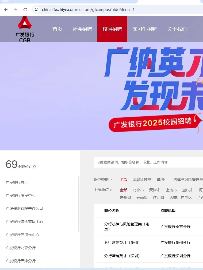This screenshot has width=203, height=270.
Task: Open job 分行营销英才（湖州）
Action: coord(122,243)
